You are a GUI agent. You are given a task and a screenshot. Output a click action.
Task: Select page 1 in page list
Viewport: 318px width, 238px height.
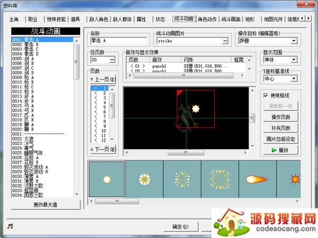click(x=100, y=89)
